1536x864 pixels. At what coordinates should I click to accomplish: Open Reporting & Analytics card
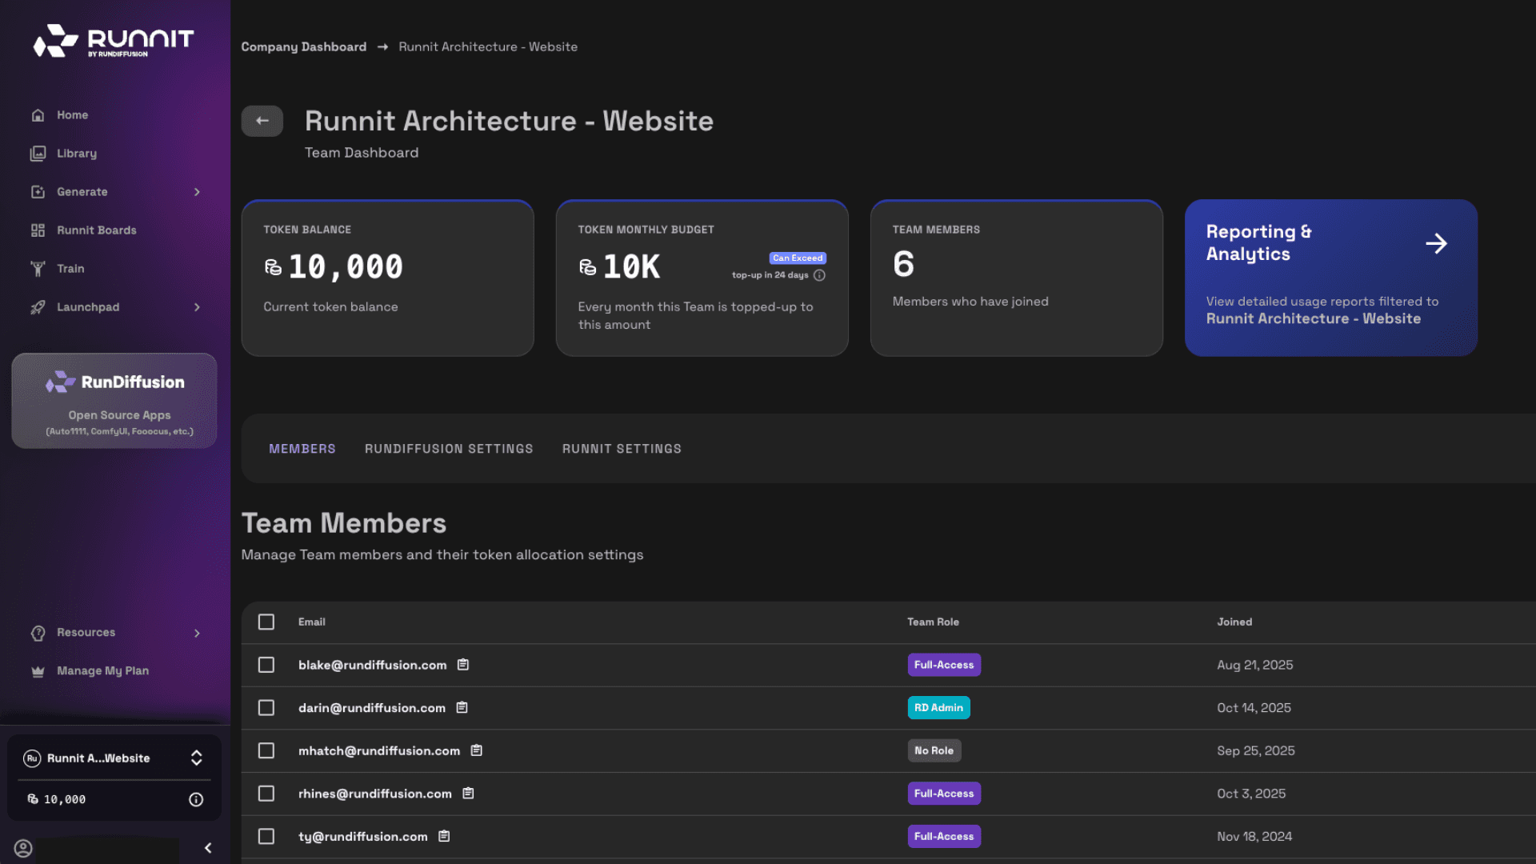click(x=1331, y=278)
